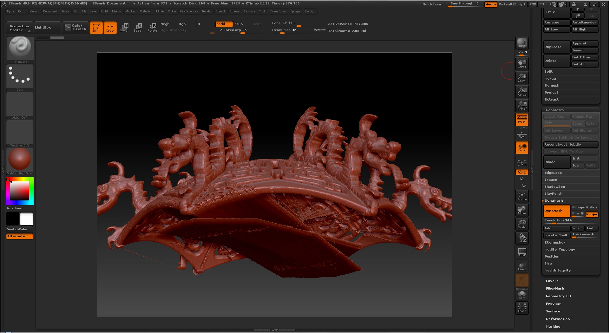
Task: Click the Frame mesh button
Action: tap(522, 196)
